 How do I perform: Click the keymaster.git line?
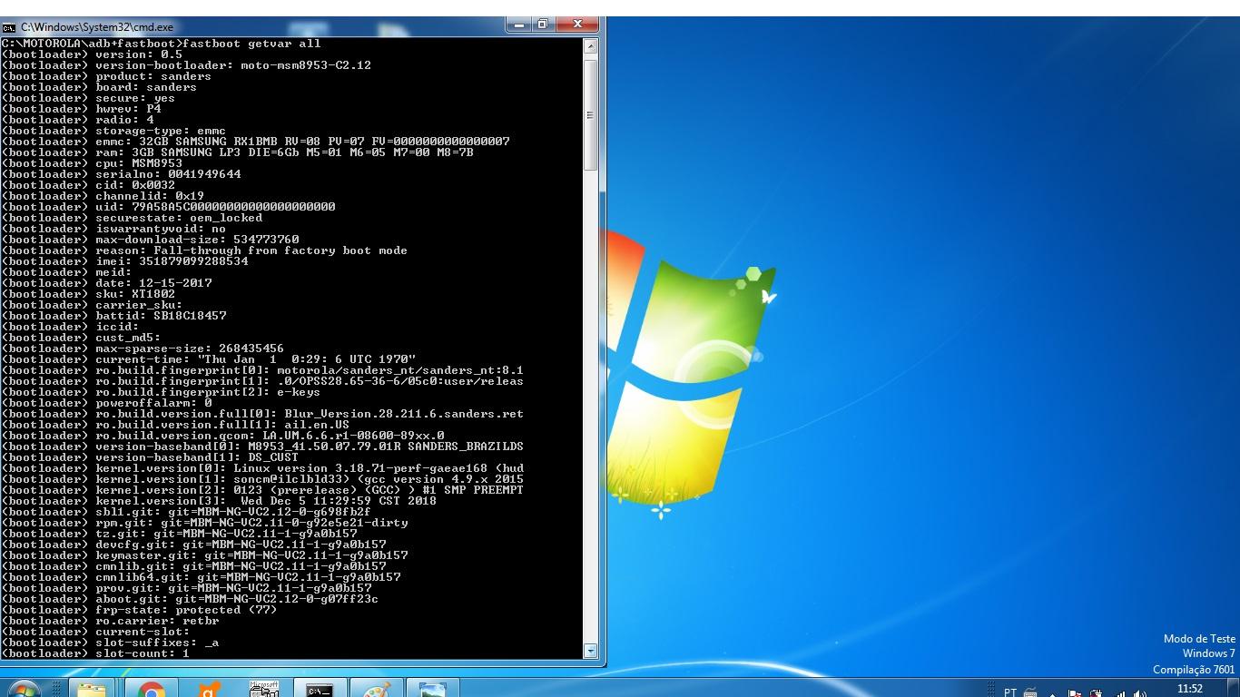tap(205, 555)
